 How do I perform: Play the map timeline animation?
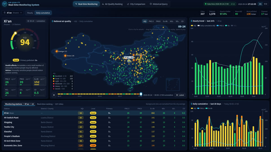point(54,95)
